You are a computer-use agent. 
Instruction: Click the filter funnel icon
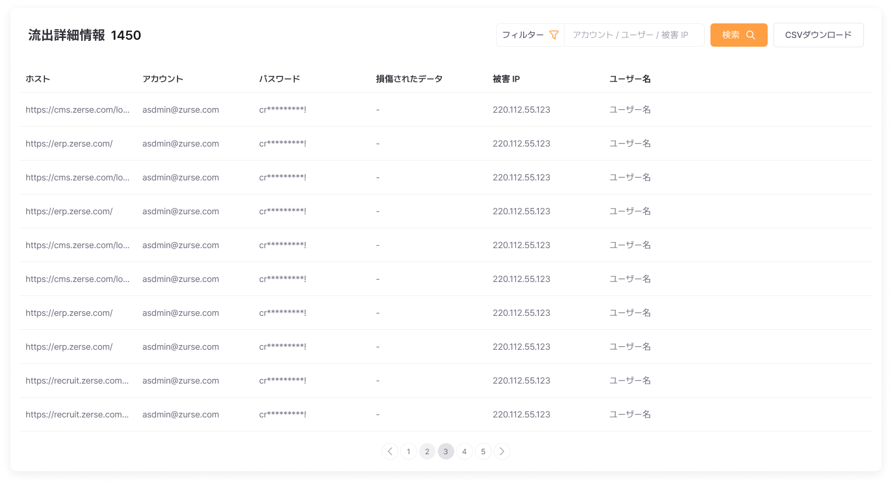tap(553, 34)
